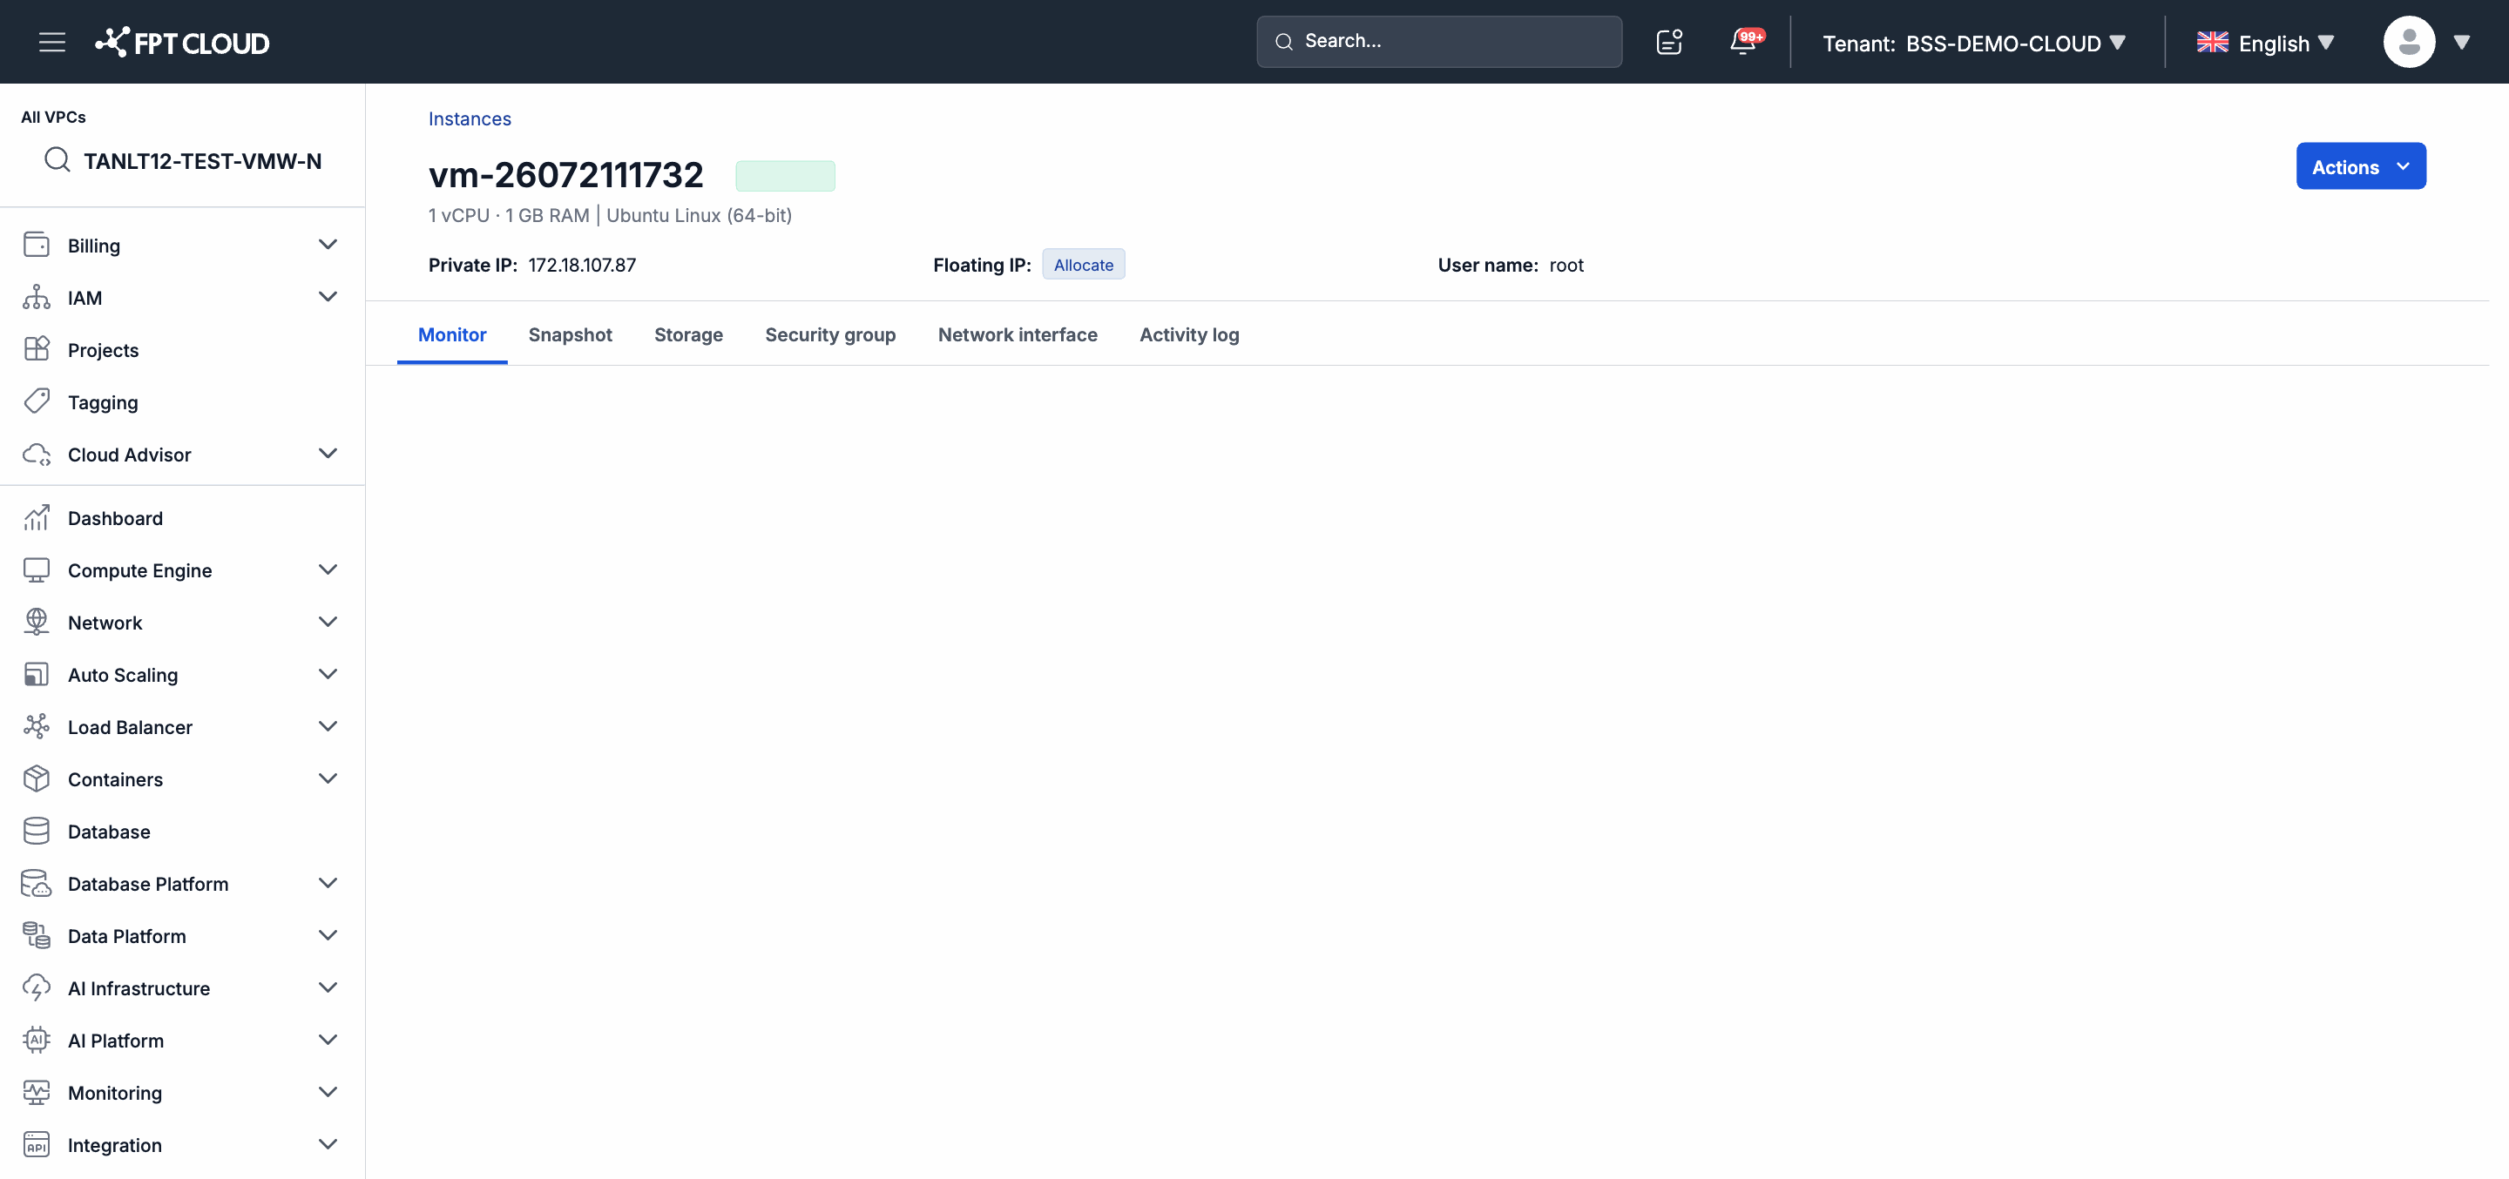Switch to the Storage tab
Image resolution: width=2509 pixels, height=1179 pixels.
click(x=688, y=334)
